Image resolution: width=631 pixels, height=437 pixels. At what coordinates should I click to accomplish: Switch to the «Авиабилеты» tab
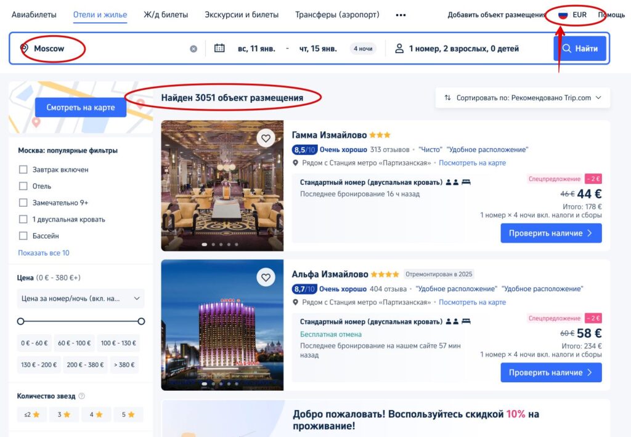coord(34,14)
